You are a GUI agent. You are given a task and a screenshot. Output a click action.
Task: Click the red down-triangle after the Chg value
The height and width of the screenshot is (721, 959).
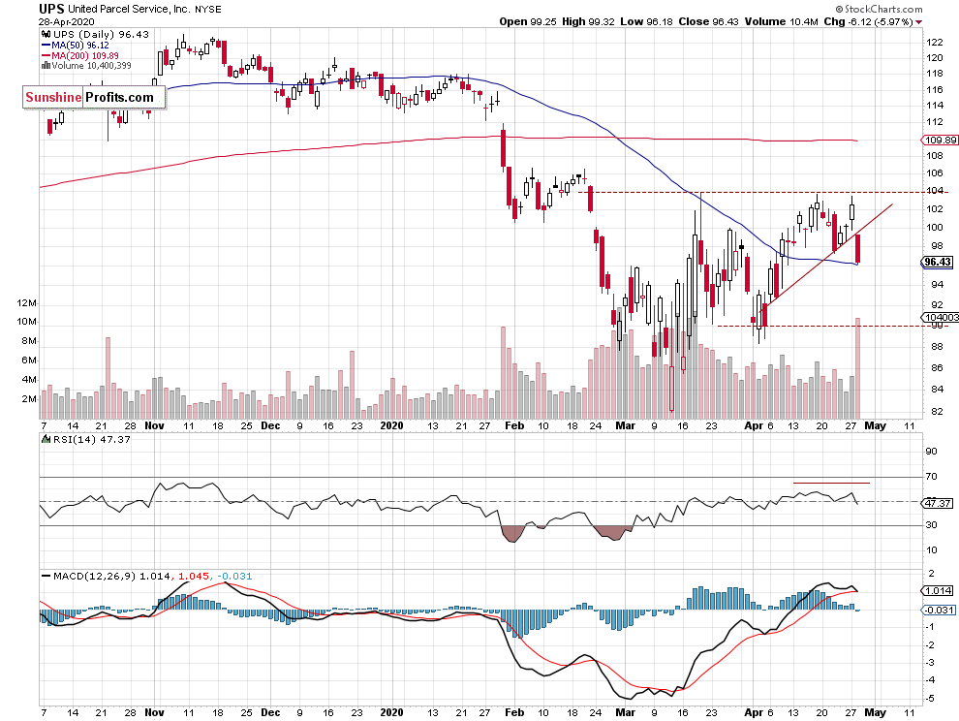pyautogui.click(x=918, y=22)
